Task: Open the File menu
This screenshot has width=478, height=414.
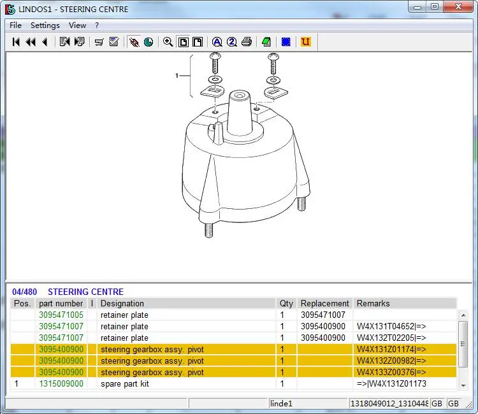Action: pyautogui.click(x=15, y=25)
